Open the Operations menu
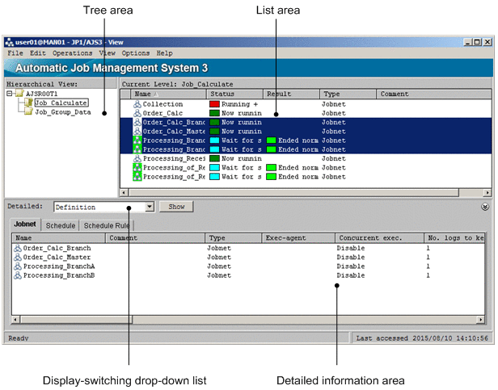 click(x=73, y=53)
